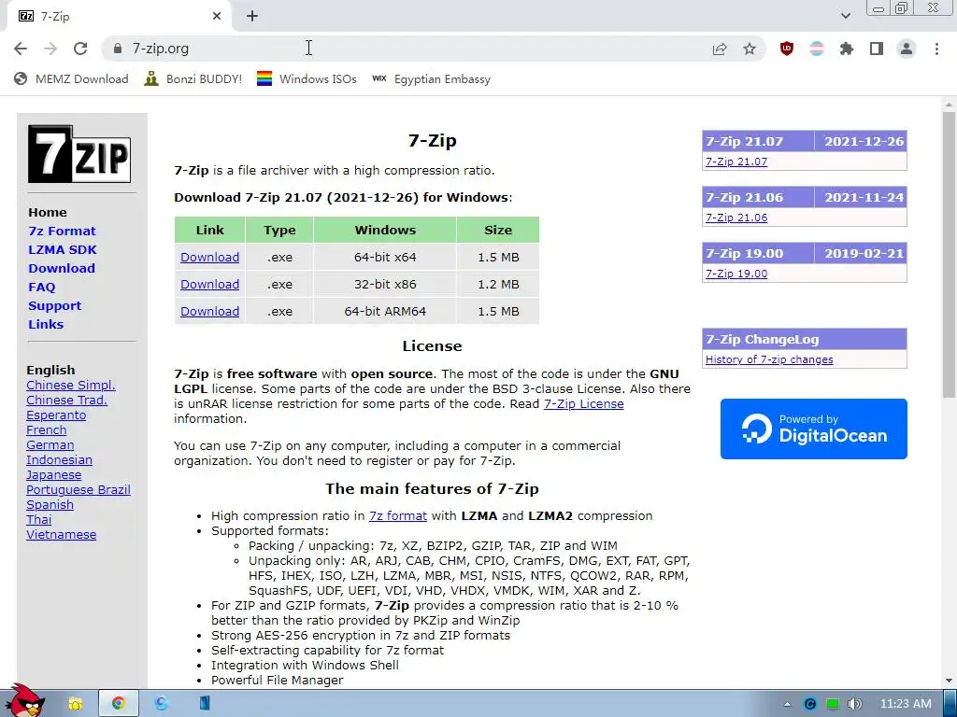
Task: Click the scrollbar down arrow
Action: pos(949,681)
